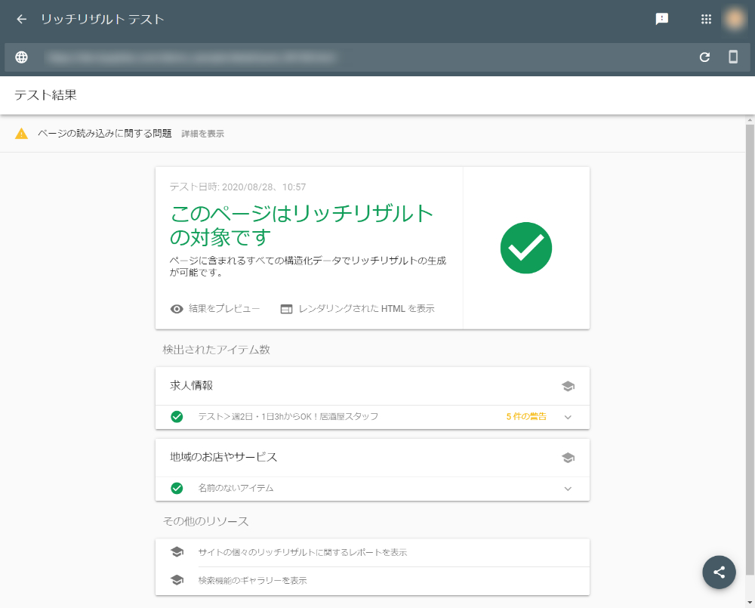
Task: Share the result with the floating button
Action: pos(719,573)
